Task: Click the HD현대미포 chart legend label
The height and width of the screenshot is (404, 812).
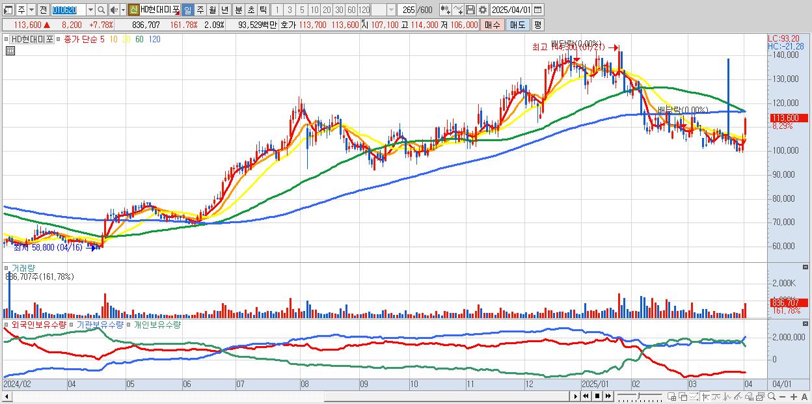Action: (33, 39)
